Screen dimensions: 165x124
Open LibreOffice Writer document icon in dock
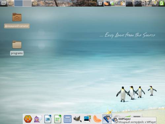tap(48, 119)
